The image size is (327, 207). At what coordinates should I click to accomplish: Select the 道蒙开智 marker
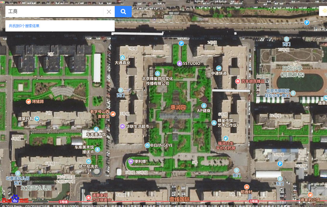[x=37, y=119]
